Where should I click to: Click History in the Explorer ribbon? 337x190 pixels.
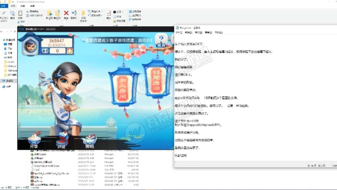(x=119, y=21)
